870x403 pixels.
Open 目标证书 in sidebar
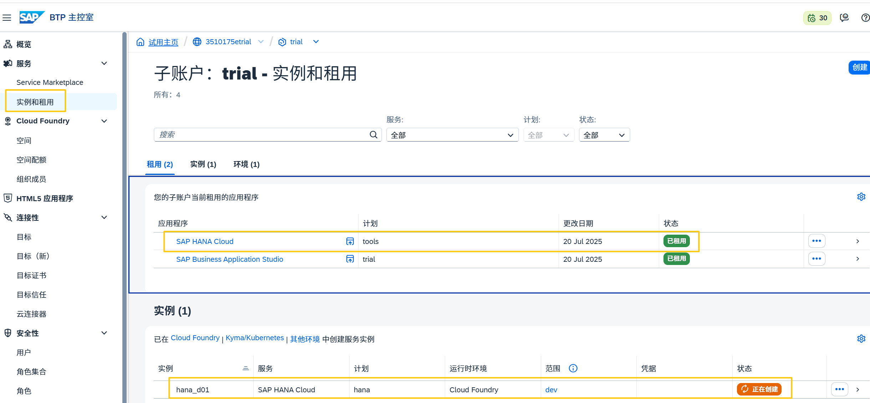[x=31, y=275]
